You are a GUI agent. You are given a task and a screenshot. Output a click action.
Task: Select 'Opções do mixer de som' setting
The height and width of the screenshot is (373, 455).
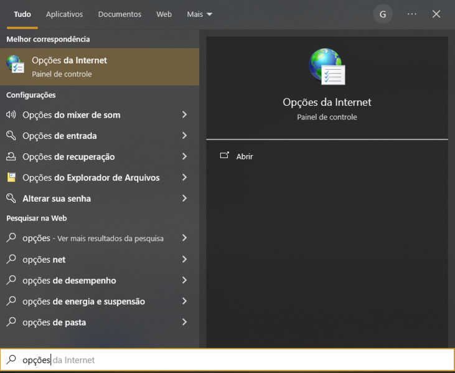click(100, 115)
